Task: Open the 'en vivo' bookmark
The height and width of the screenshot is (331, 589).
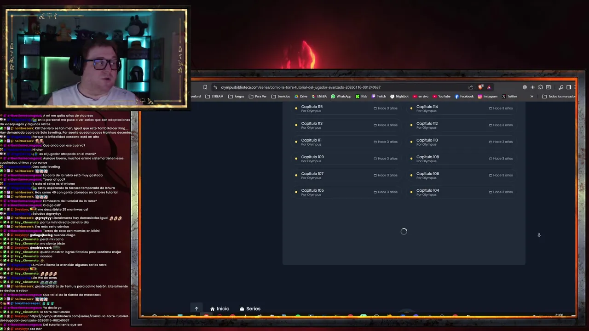Action: [x=421, y=97]
